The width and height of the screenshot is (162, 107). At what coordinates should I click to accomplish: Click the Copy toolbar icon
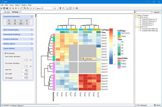(x=13, y=8)
